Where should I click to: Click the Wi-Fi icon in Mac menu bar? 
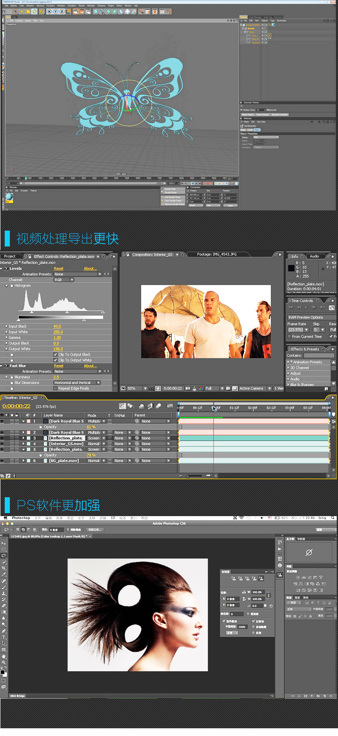coord(242,518)
